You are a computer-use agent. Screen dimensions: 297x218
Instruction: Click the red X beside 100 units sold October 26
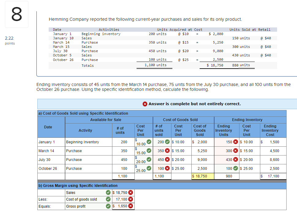167,168
